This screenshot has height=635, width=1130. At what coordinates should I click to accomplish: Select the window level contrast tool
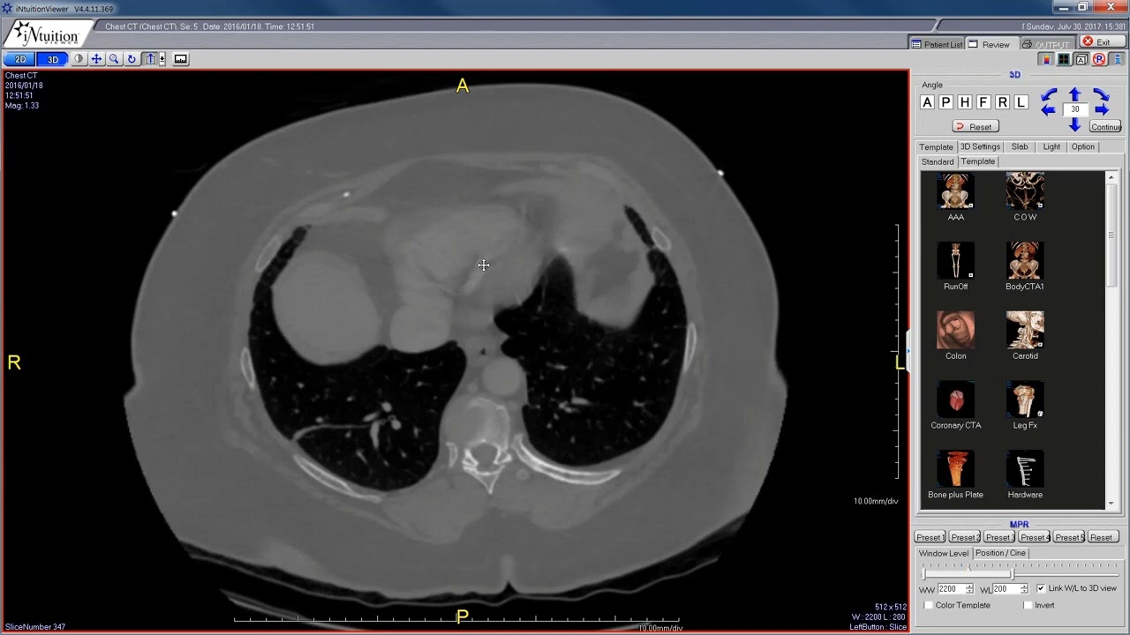(79, 59)
